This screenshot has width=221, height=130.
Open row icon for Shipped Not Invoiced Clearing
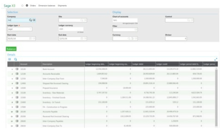click(17, 83)
